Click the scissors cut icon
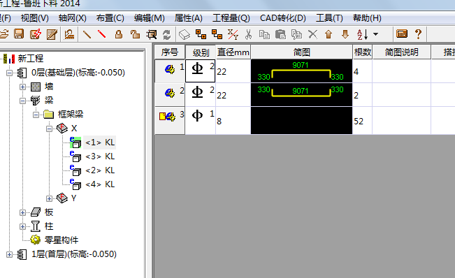 point(248,34)
